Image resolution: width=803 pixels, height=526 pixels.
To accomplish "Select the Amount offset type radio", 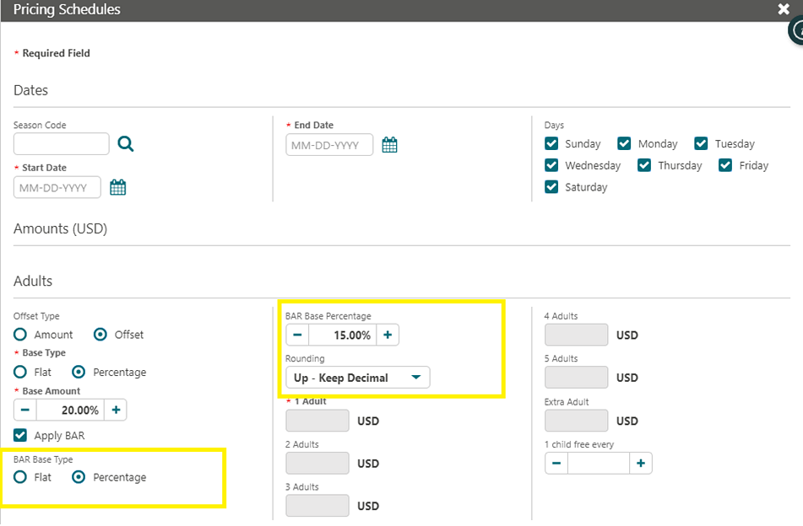I will tap(19, 334).
